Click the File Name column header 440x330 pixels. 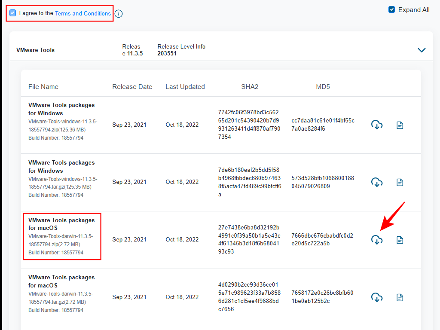tap(43, 87)
